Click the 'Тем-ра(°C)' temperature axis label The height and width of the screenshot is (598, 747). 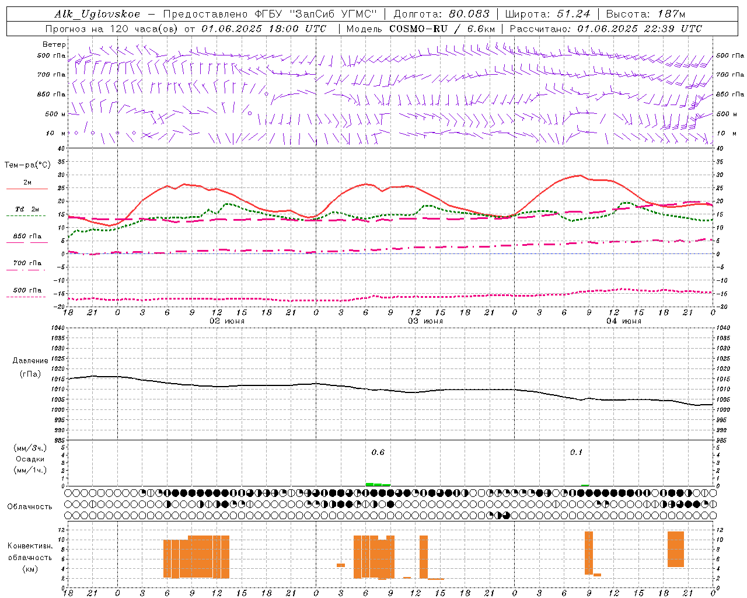click(x=27, y=165)
